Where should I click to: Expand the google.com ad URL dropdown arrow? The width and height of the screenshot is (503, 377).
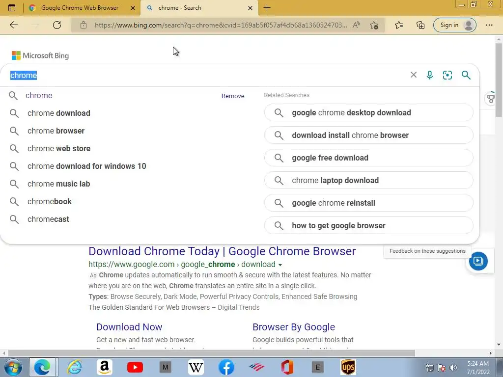[x=280, y=265]
